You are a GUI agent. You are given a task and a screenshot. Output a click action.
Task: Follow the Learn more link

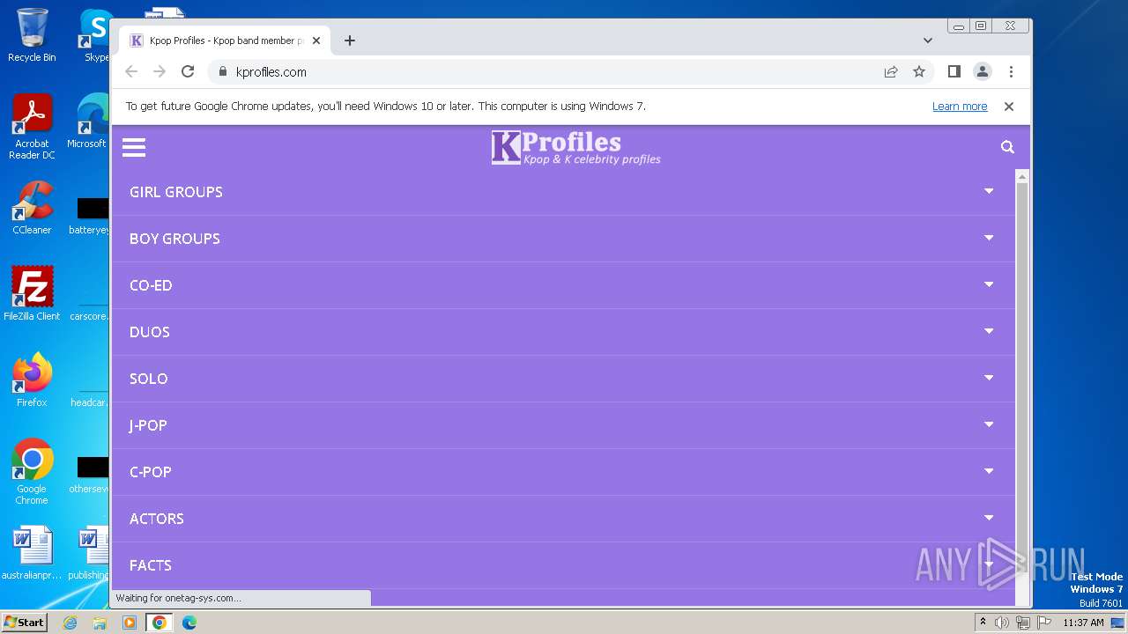pyautogui.click(x=960, y=107)
